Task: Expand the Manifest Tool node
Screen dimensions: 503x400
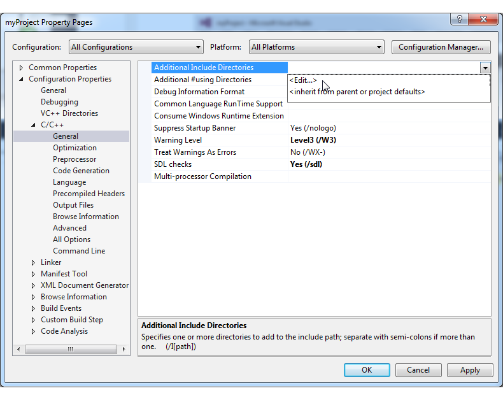Action: point(33,274)
